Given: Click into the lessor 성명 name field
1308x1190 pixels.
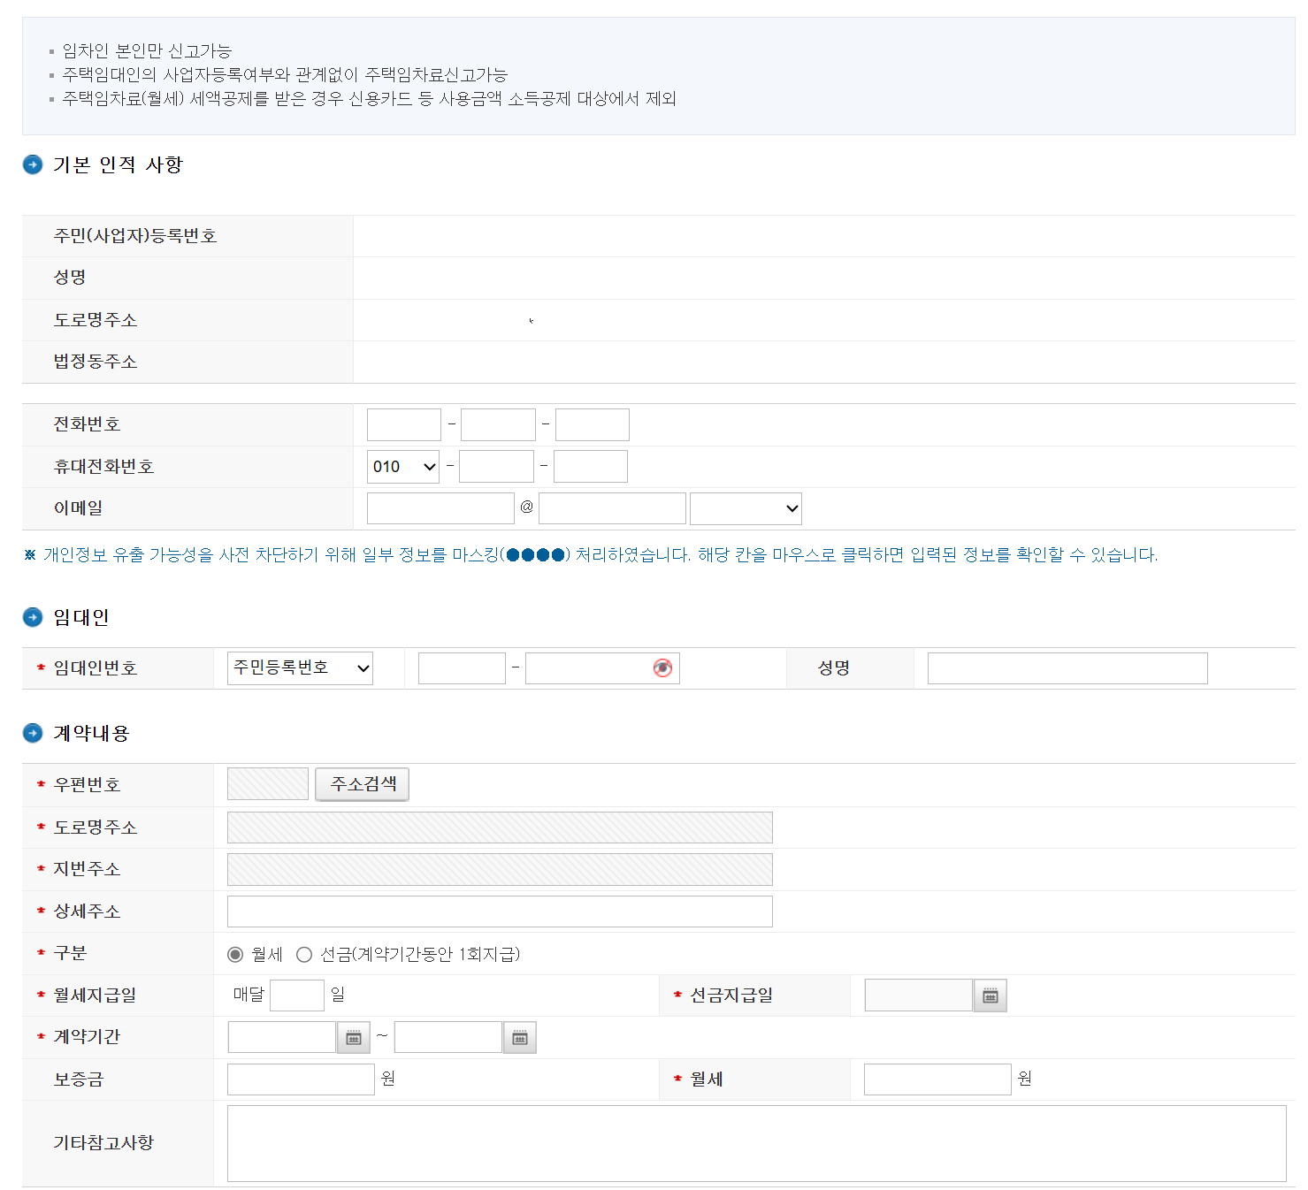Looking at the screenshot, I should click(x=1066, y=668).
